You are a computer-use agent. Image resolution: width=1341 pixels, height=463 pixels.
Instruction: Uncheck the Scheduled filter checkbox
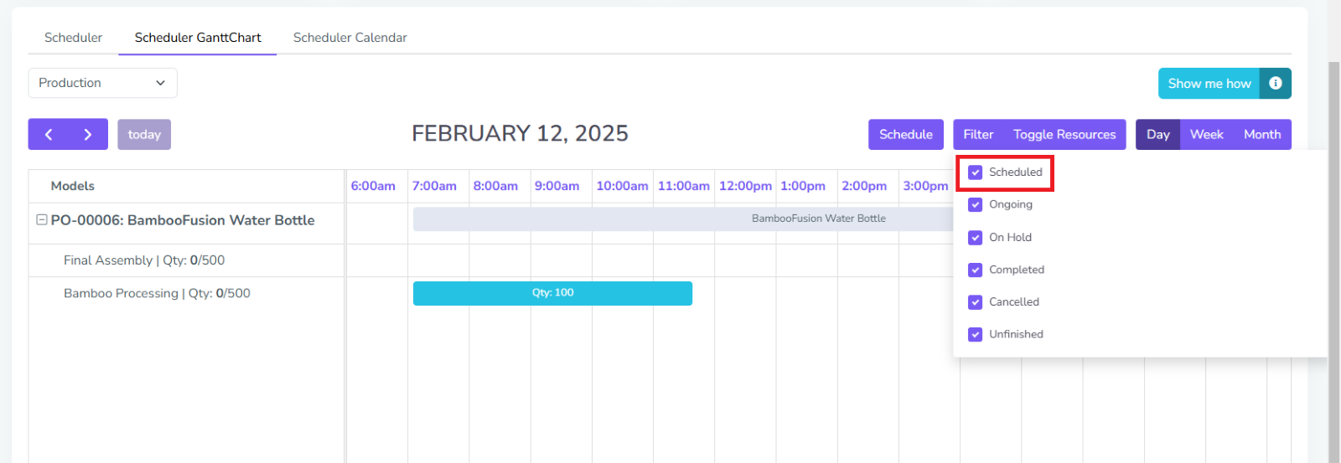pyautogui.click(x=975, y=172)
